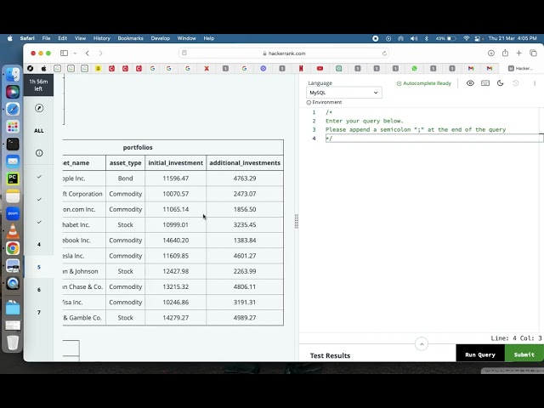Open a new tab with plus icon

click(519, 53)
